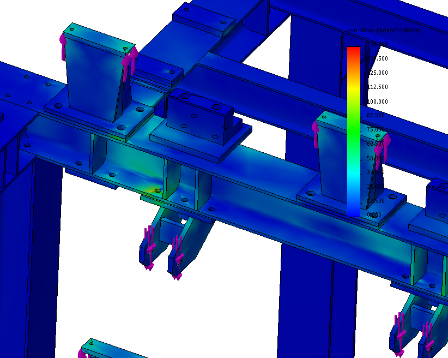Click upward load arrow left of the legend bar
Screen dimensions: 448x358
pyautogui.click(x=315, y=135)
